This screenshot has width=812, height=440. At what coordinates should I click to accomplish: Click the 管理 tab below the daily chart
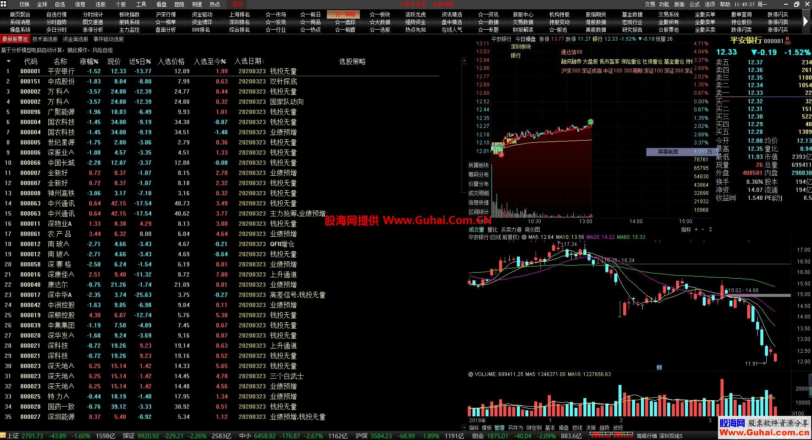point(499,428)
